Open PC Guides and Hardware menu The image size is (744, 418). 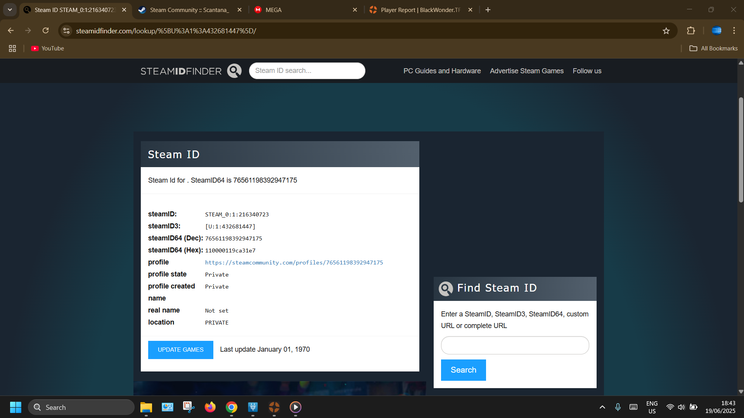coord(442,71)
